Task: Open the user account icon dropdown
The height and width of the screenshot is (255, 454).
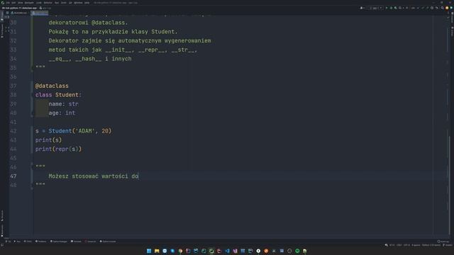Action: (x=362, y=8)
